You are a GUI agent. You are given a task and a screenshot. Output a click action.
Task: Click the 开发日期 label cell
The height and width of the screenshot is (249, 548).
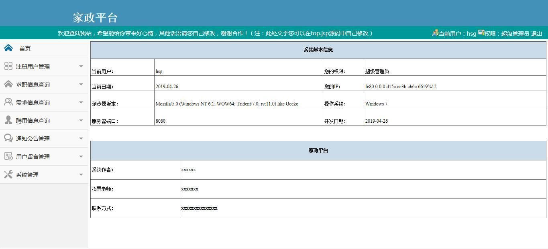[x=344, y=117]
